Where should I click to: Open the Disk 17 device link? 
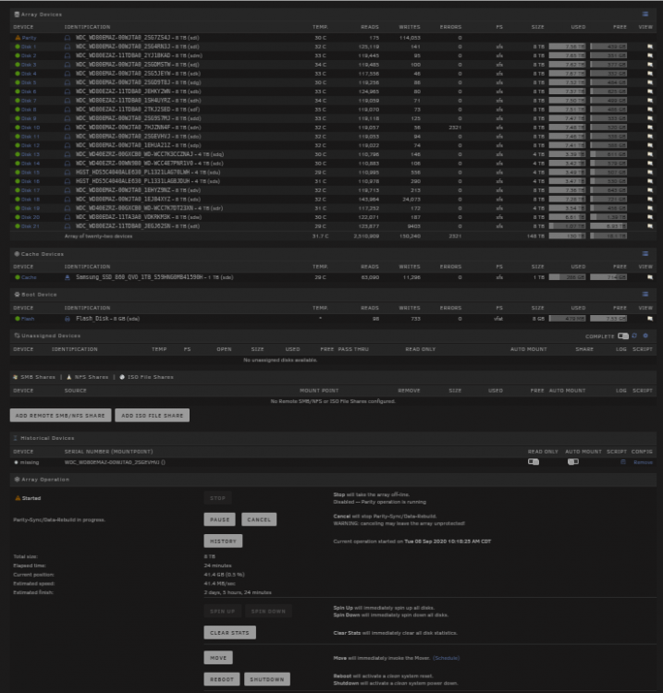(31, 190)
